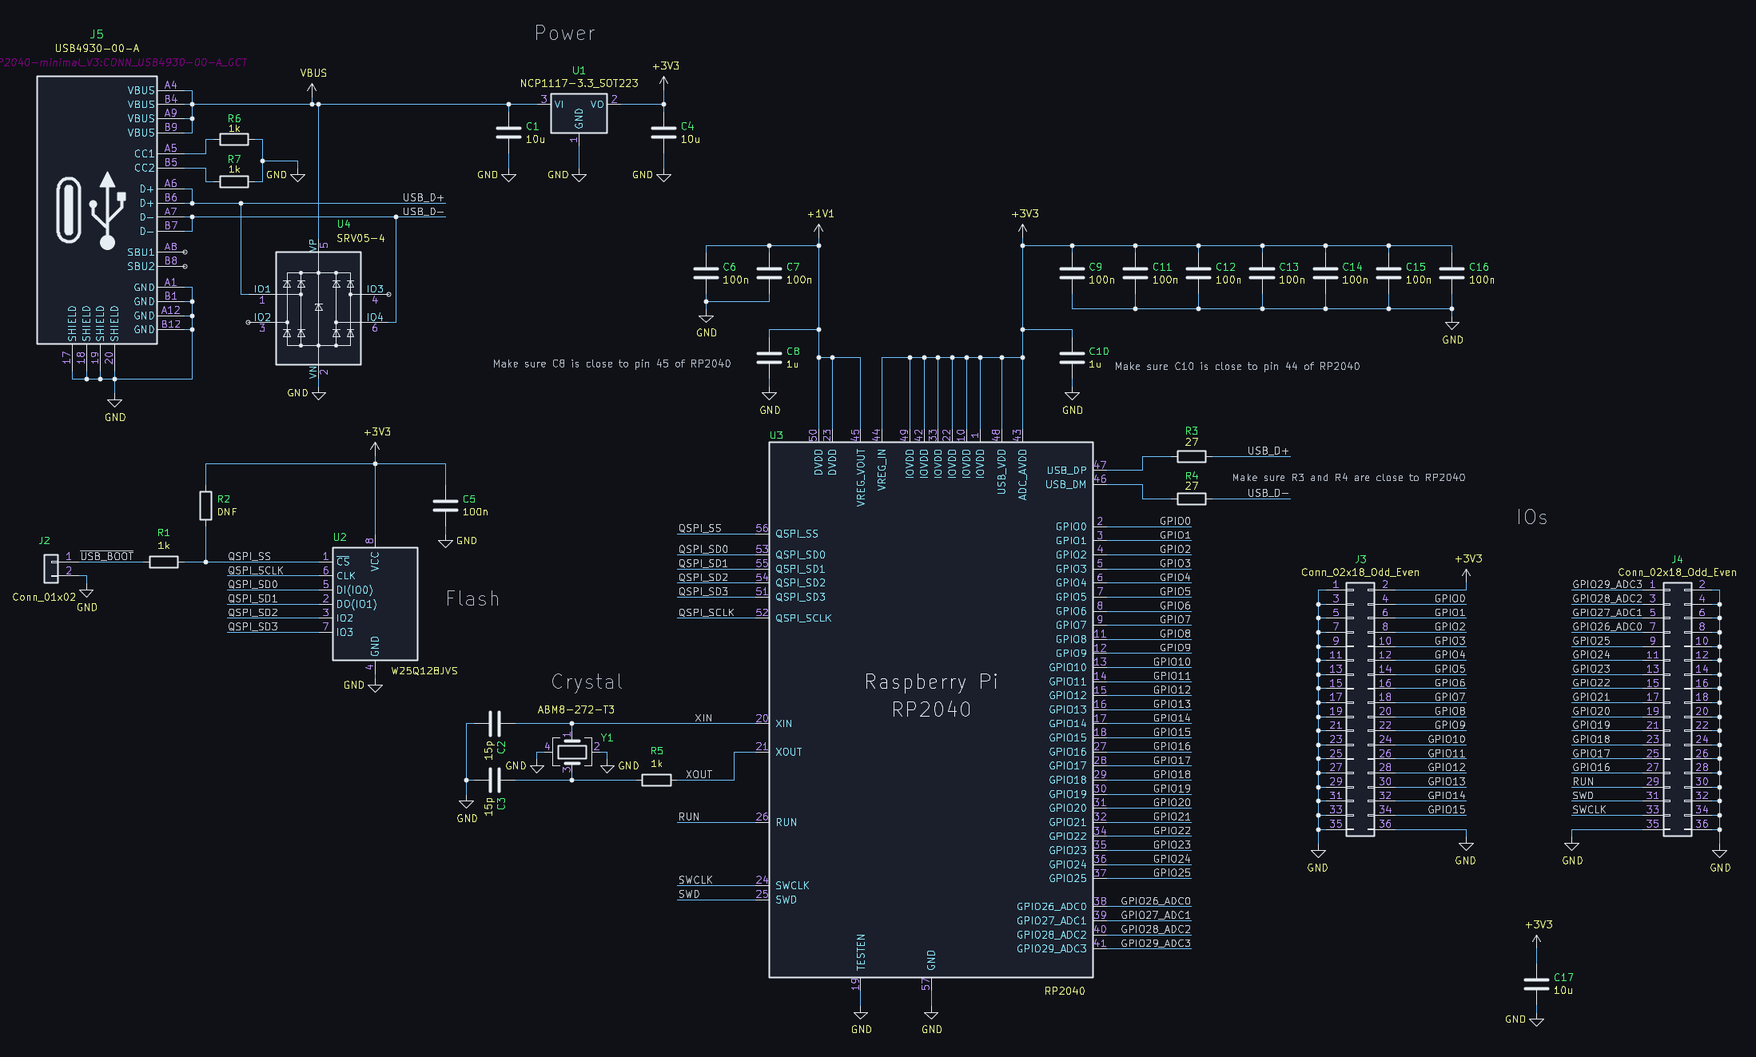The height and width of the screenshot is (1057, 1756).
Task: Click the 'NCP1117-3.3_SOT223' value text
Action: coord(579,83)
